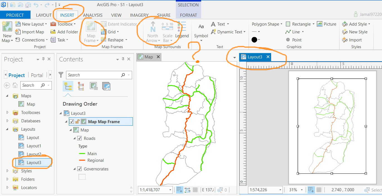Collapse the Maps tree node

point(8,96)
